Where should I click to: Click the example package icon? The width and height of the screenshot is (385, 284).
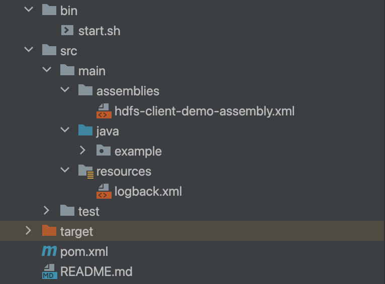tap(104, 151)
